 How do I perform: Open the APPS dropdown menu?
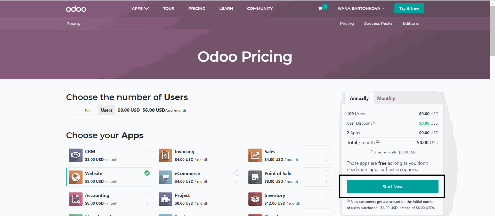140,8
